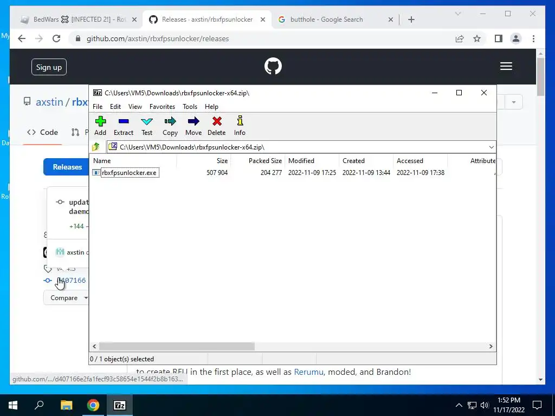Click the Chrome address bar URL
The image size is (555, 416).
158,38
